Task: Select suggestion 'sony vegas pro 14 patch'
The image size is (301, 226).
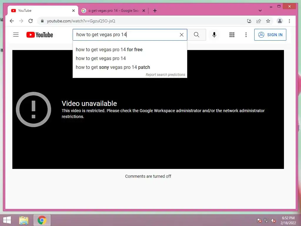Action: coord(130,67)
